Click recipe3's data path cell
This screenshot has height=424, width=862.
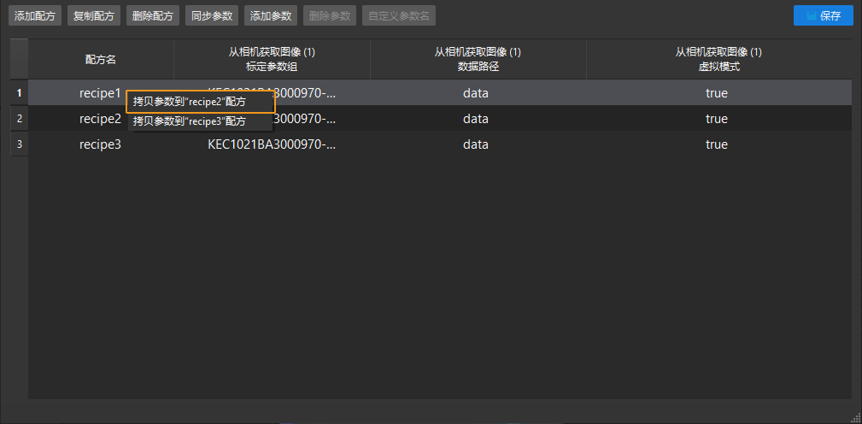[x=478, y=144]
